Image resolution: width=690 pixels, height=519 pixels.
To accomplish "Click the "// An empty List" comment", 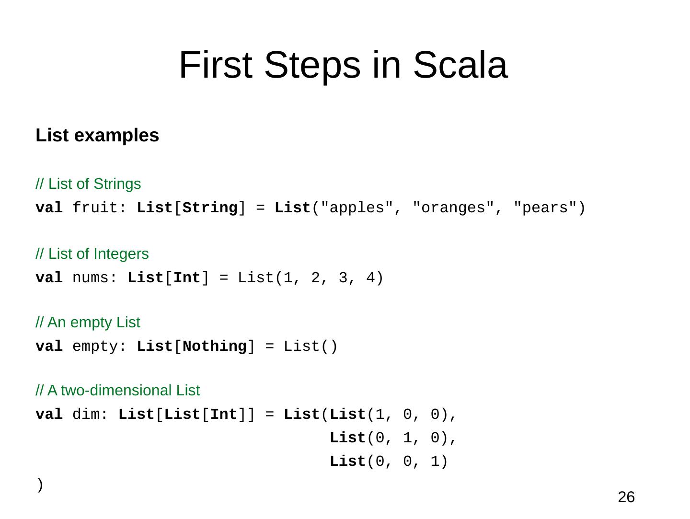I will (x=88, y=323).
